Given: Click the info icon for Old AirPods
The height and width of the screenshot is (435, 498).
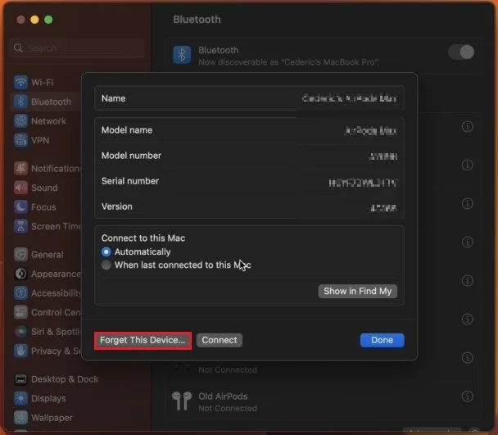Looking at the screenshot, I should (467, 396).
